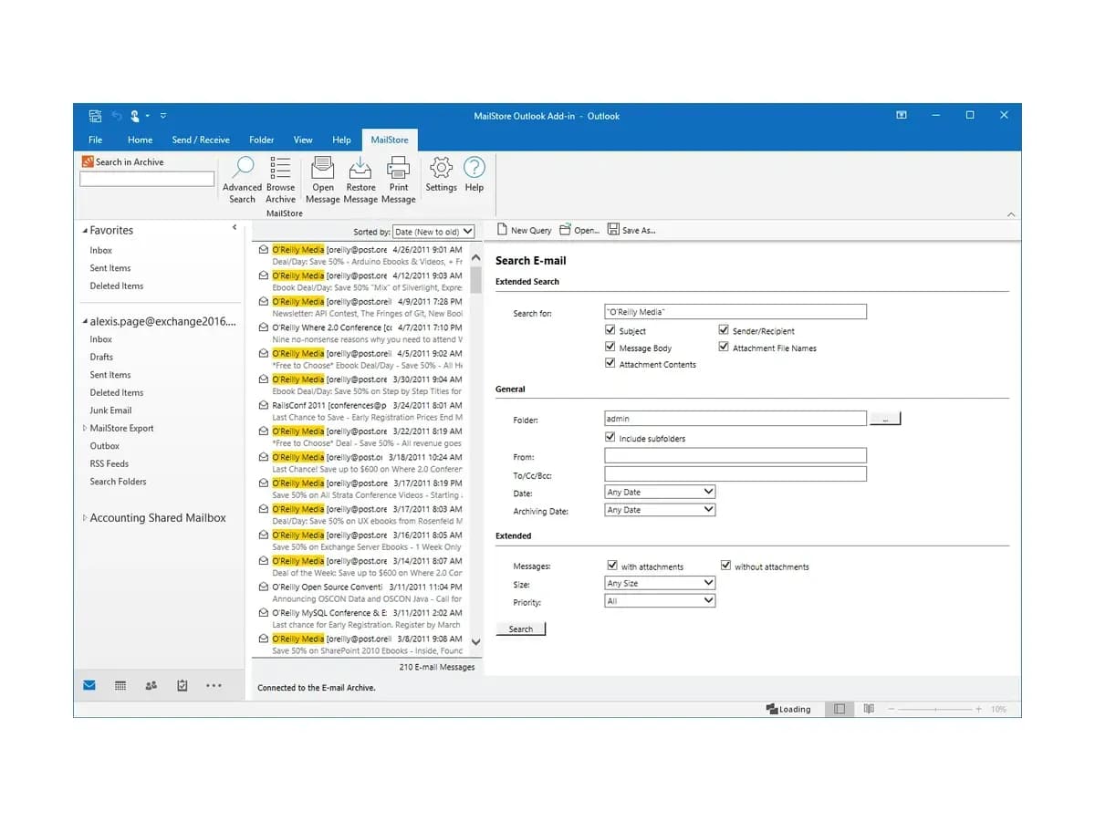Screen dimensions: 1095x821
Task: Switch to the Help ribbon tab
Action: (341, 140)
